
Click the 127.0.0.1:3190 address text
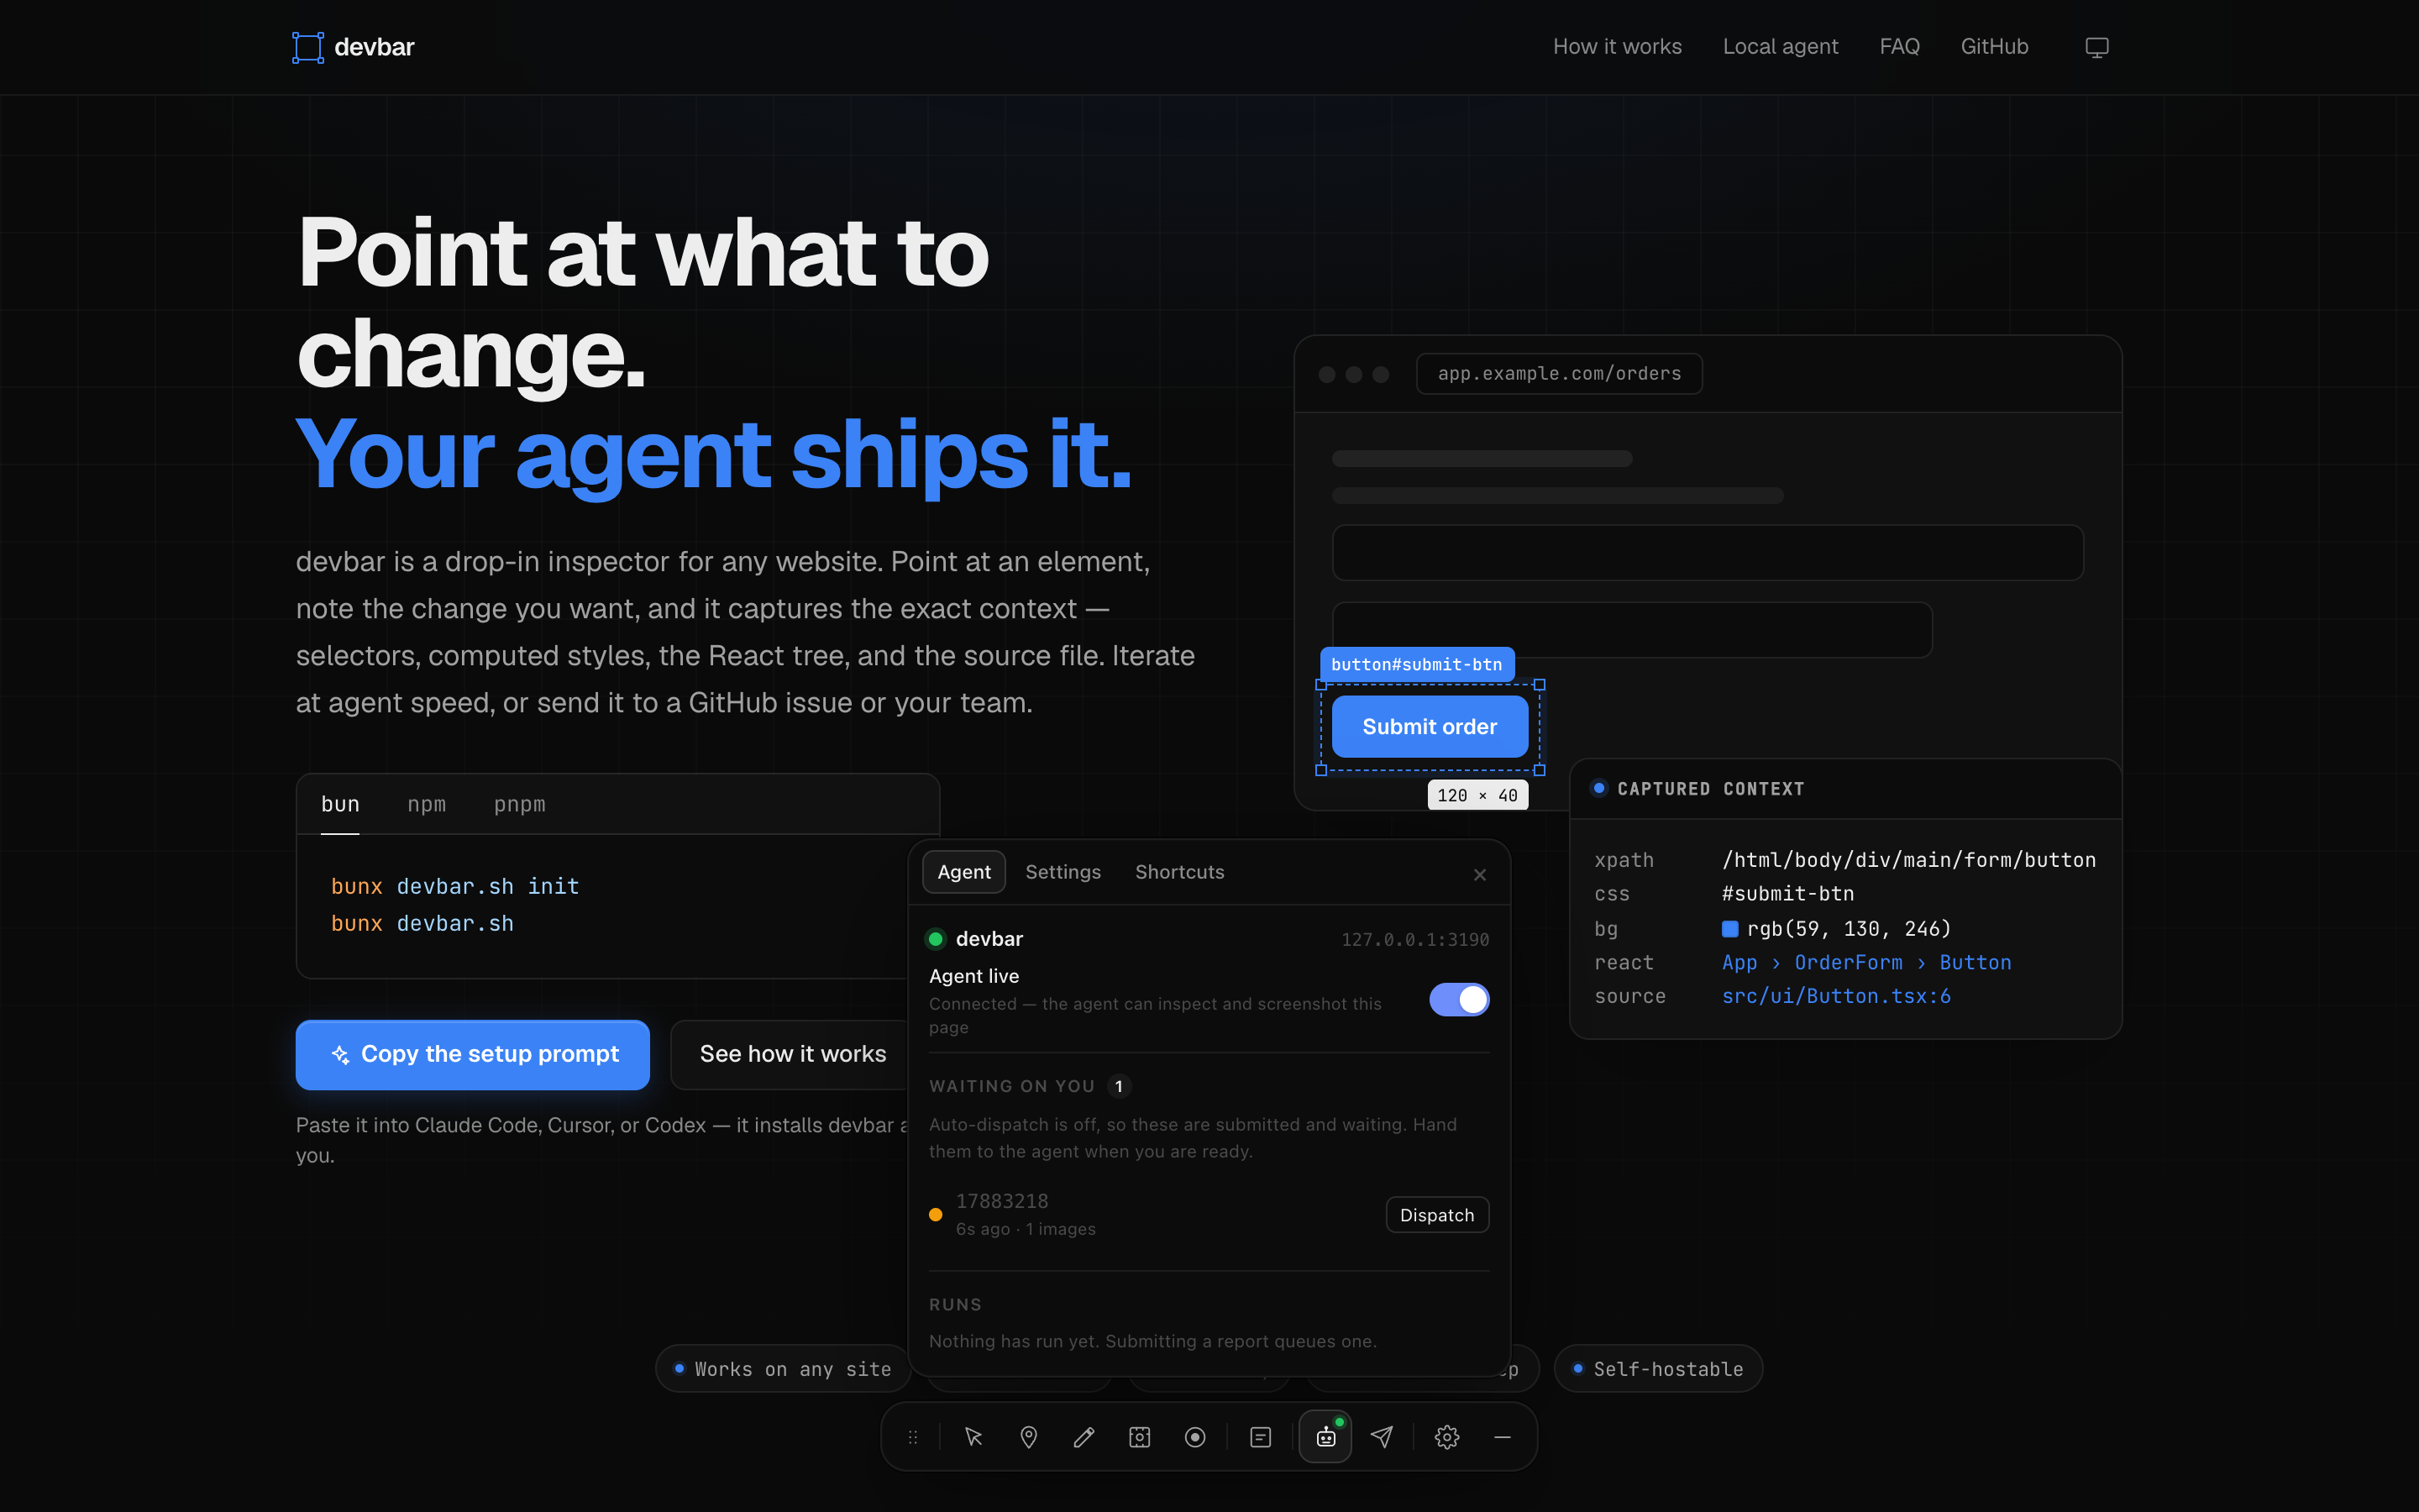[1414, 940]
